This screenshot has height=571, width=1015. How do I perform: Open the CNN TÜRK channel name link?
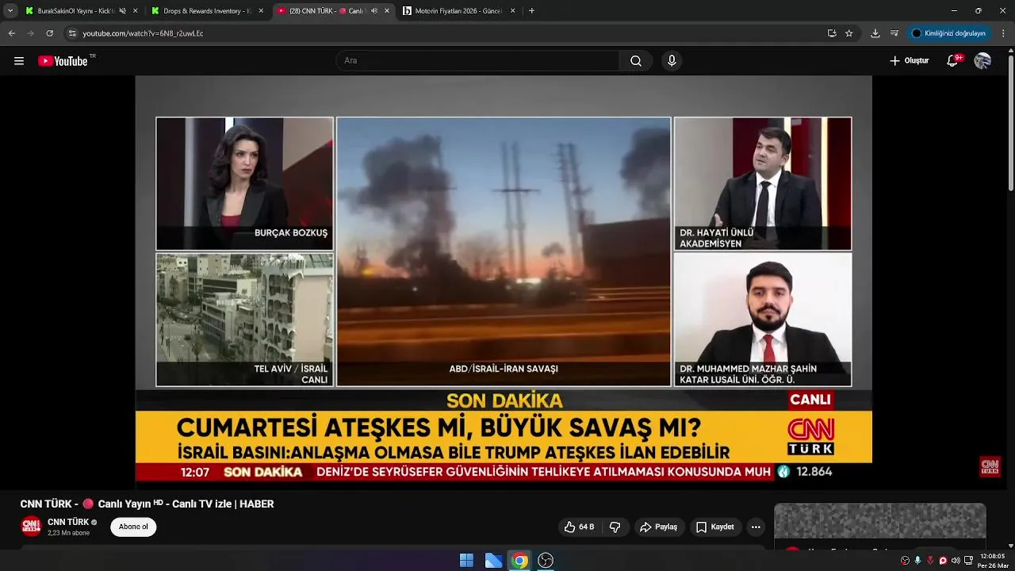pyautogui.click(x=68, y=522)
